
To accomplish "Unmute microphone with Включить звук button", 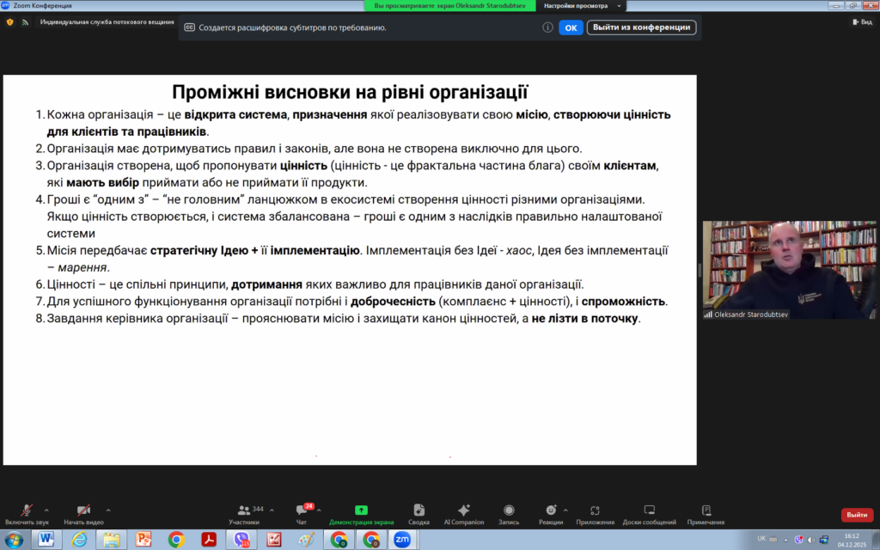I will pos(27,511).
